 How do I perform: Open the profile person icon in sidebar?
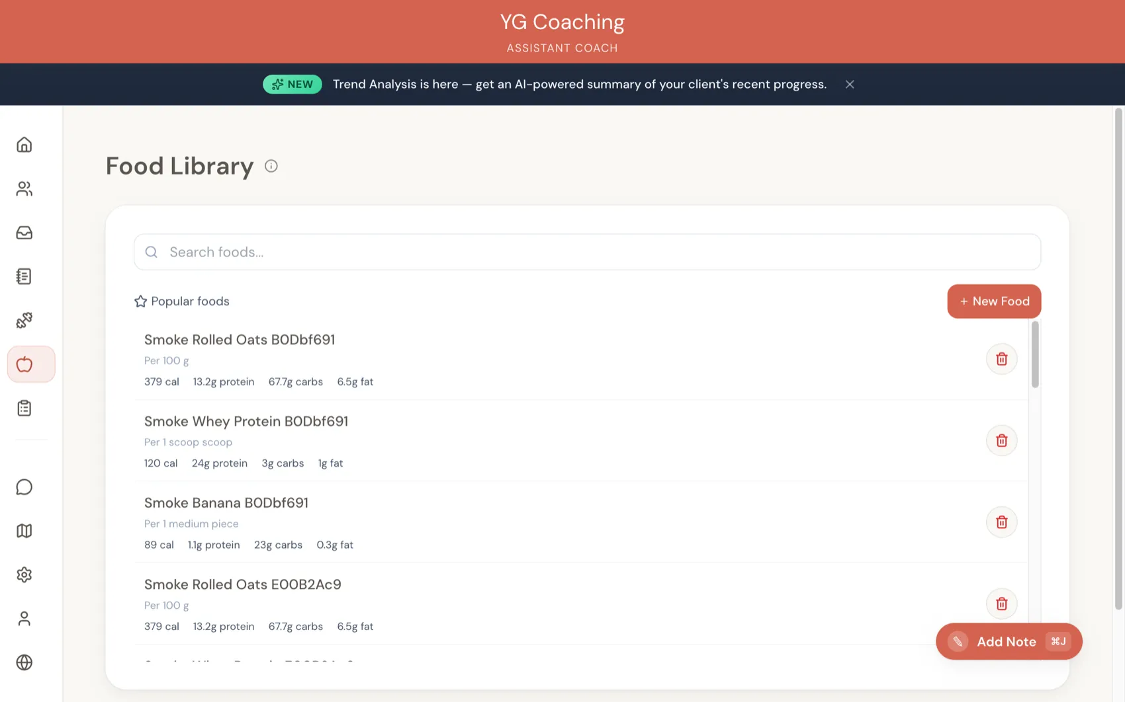(x=24, y=619)
